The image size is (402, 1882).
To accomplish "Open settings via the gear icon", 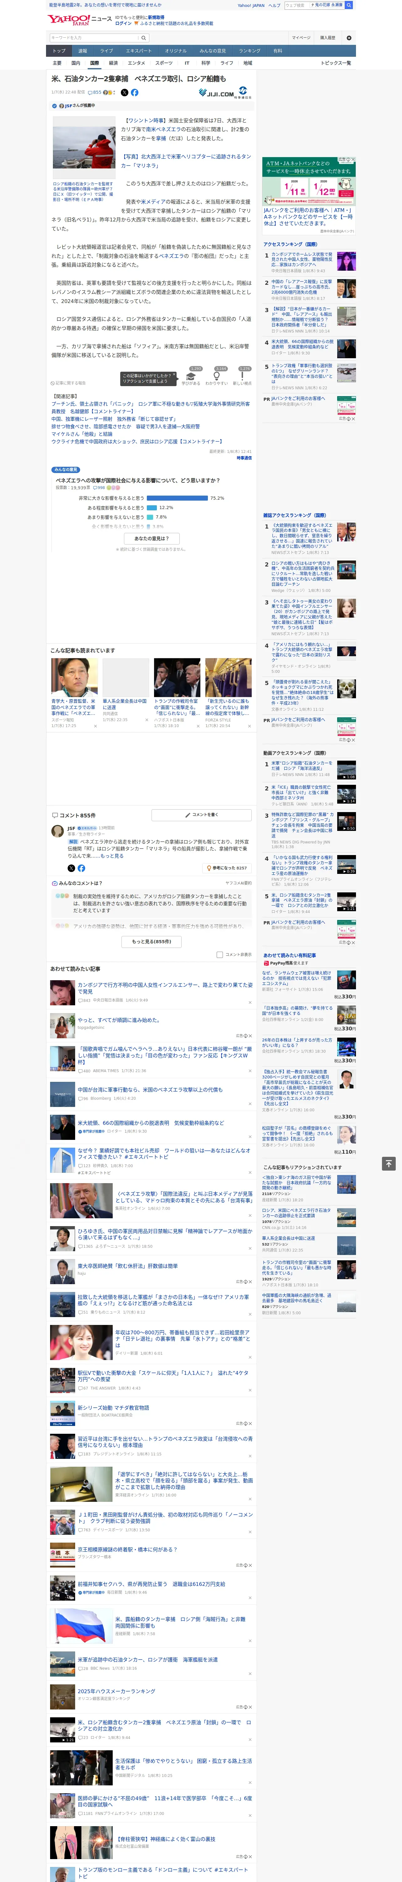I will pos(349,38).
